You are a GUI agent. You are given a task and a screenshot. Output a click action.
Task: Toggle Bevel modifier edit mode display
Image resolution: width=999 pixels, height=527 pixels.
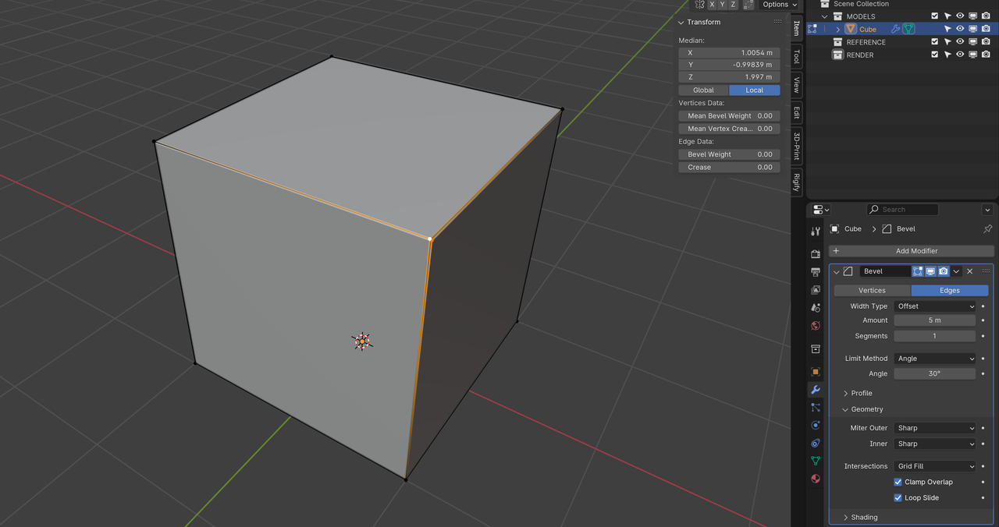[918, 271]
